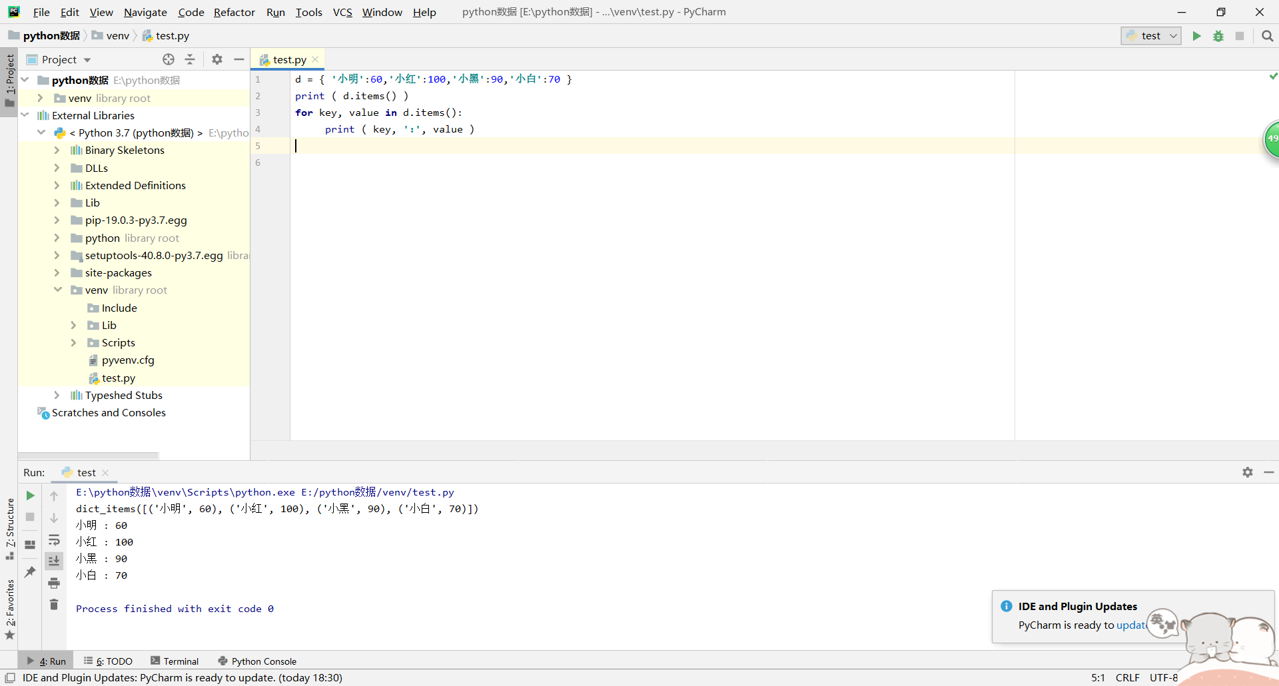The width and height of the screenshot is (1279, 686).
Task: Expand site-packages folder
Action: [57, 273]
